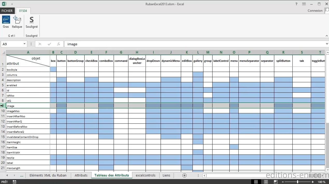Collapse the ribbon with the up chevron

[326, 36]
